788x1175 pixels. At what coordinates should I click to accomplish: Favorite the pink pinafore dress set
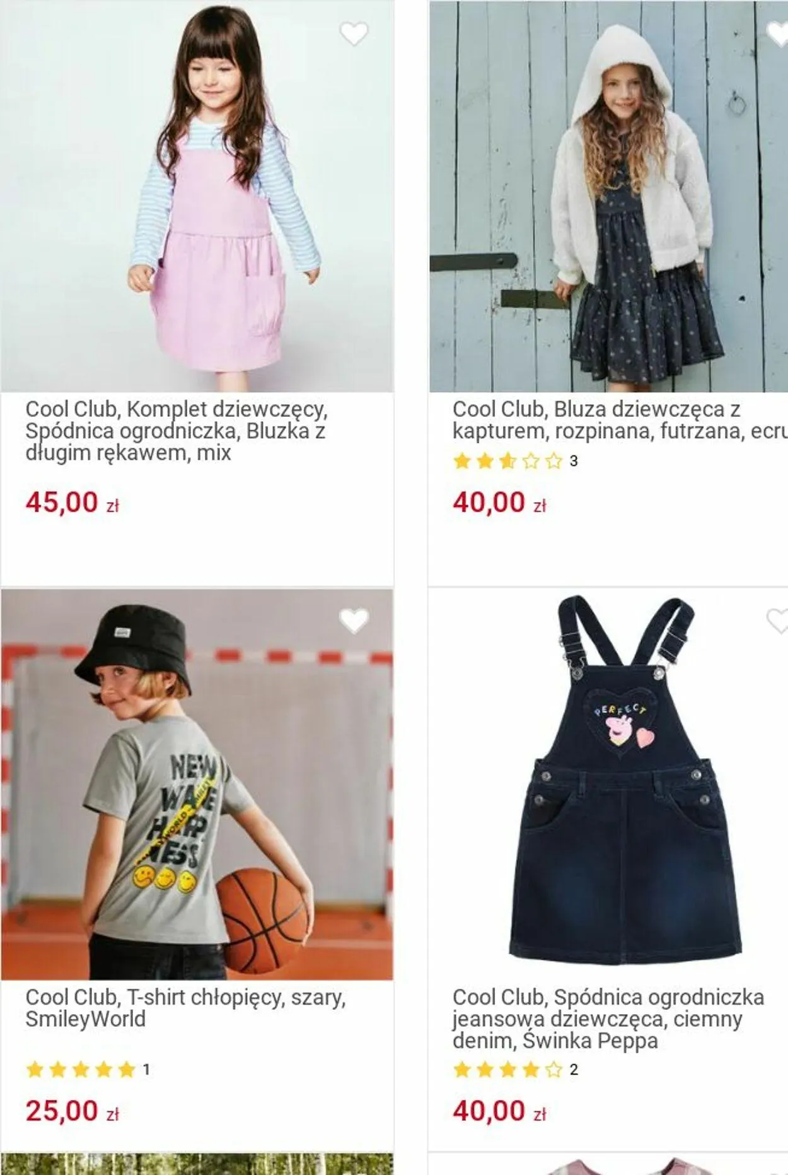354,34
